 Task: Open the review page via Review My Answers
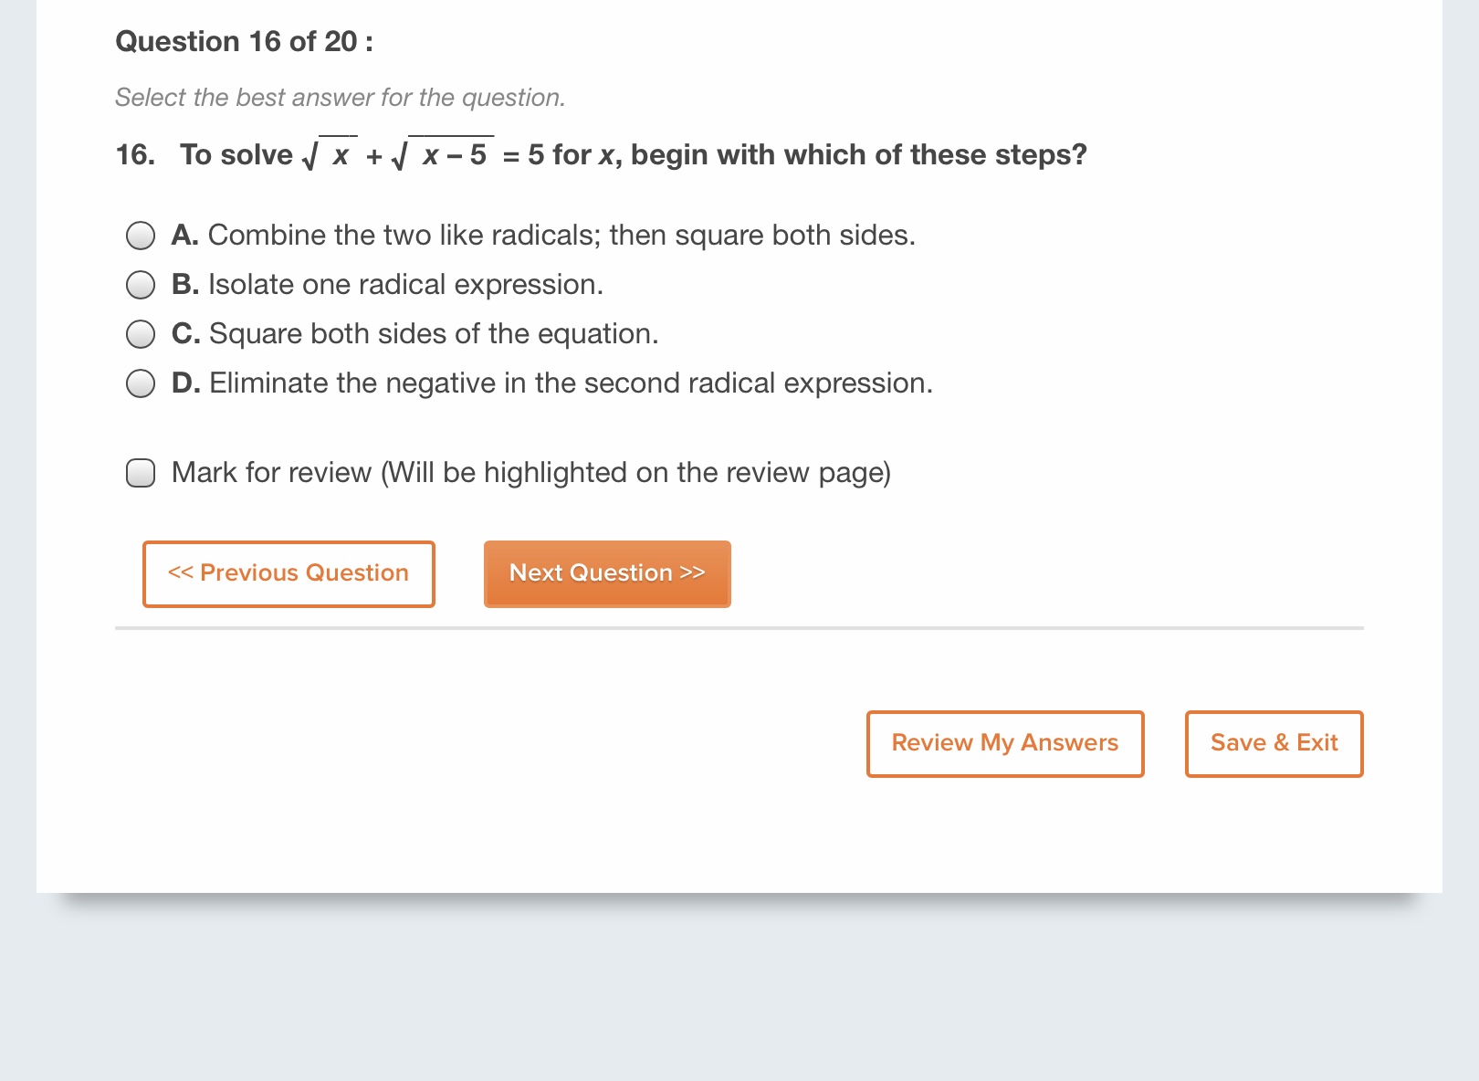pyautogui.click(x=1004, y=743)
